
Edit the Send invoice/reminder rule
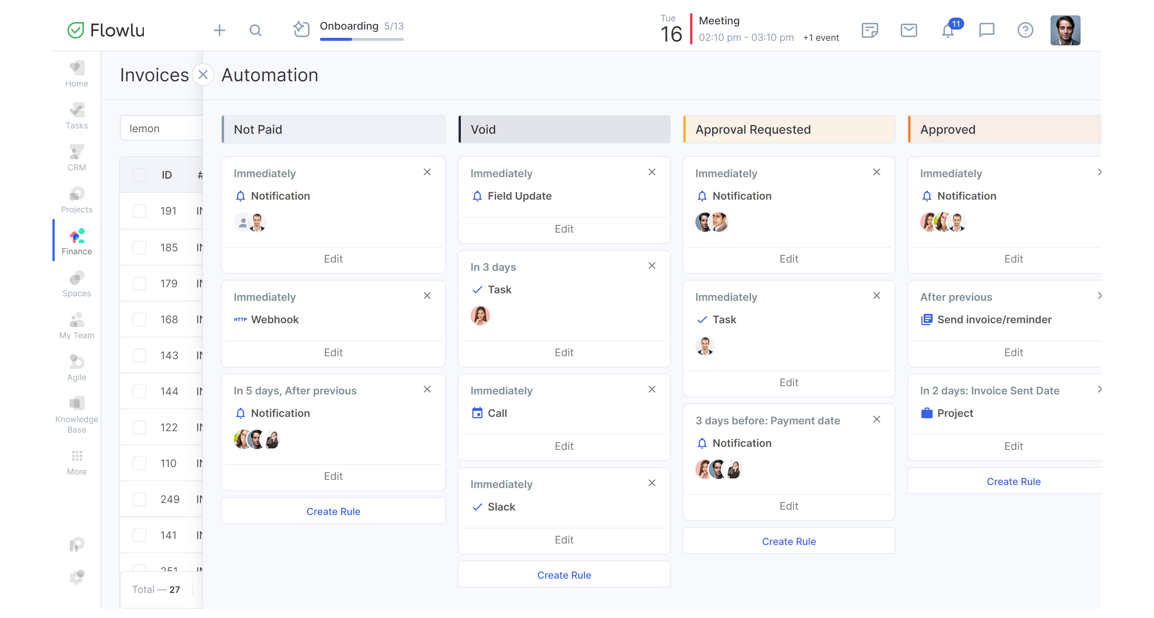[1013, 352]
